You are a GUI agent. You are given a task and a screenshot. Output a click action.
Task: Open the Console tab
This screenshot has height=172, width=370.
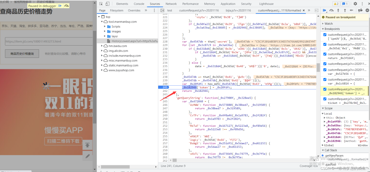(139, 4)
